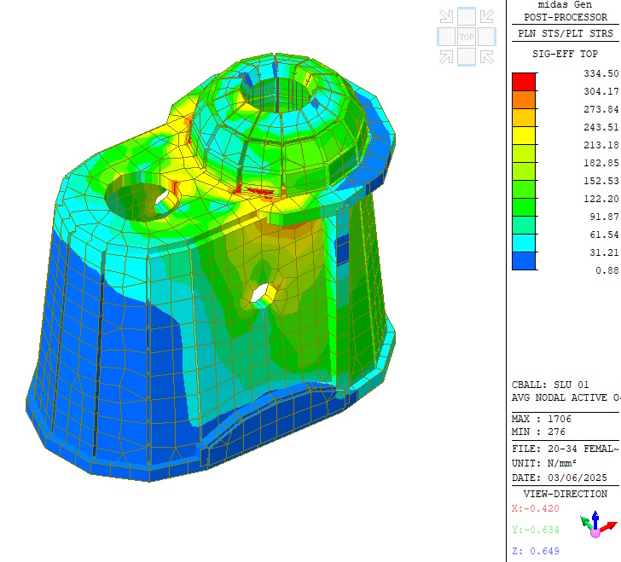Click the lower square of view navigator

point(467,56)
